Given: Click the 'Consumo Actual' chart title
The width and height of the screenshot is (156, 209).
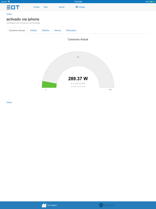Looking at the screenshot, I should coord(78,39).
